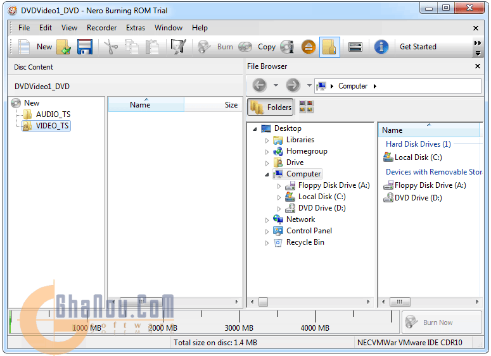This screenshot has height=356, width=491.
Task: Select the AUDIO_TS folder
Action: click(53, 114)
